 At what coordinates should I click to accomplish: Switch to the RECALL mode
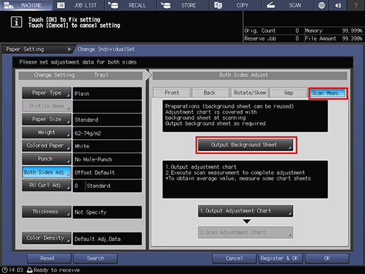pos(131,5)
